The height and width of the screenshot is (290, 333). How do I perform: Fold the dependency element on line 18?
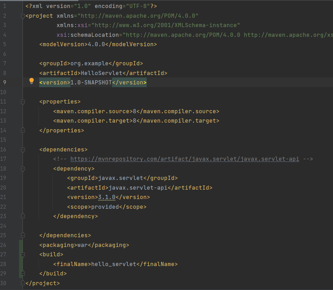[x=23, y=169]
